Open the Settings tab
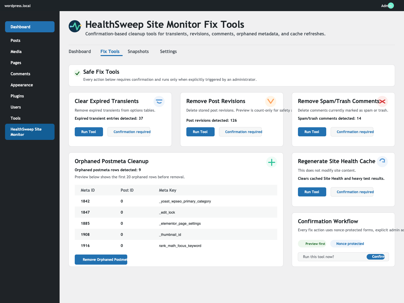The image size is (404, 303). [x=168, y=52]
